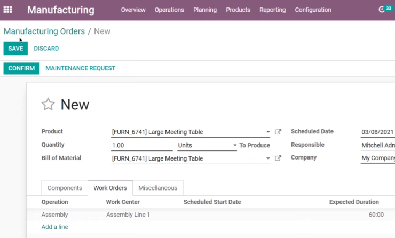The image size is (395, 238).
Task: Mark order as favorite with star icon
Action: pos(48,104)
